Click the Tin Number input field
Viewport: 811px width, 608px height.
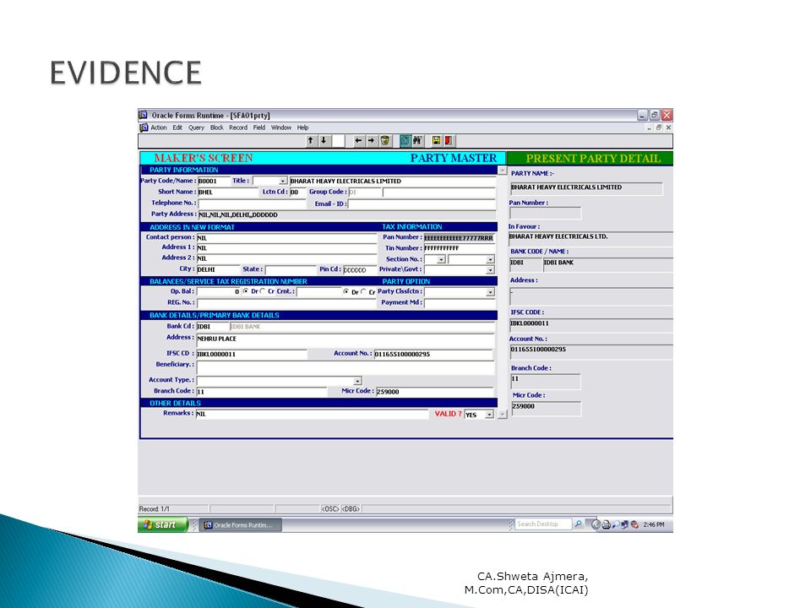[460, 248]
